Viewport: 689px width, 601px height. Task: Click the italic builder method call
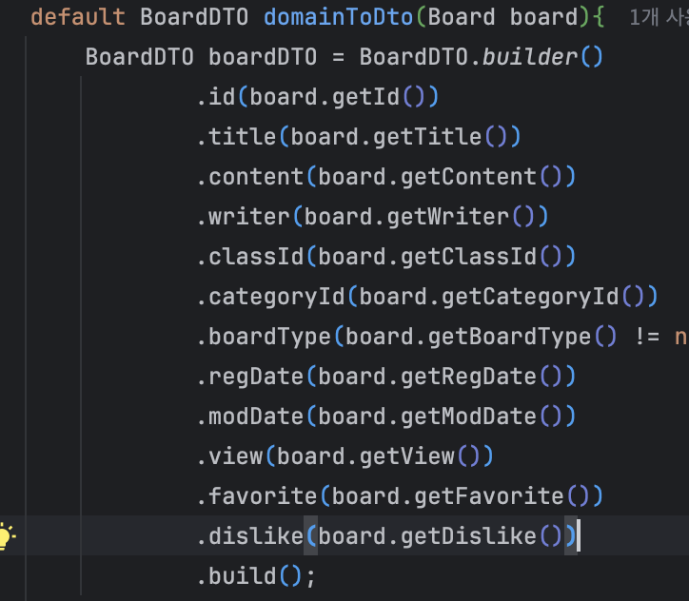(x=530, y=57)
